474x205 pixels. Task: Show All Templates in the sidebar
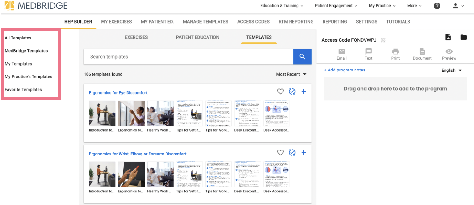pyautogui.click(x=18, y=38)
